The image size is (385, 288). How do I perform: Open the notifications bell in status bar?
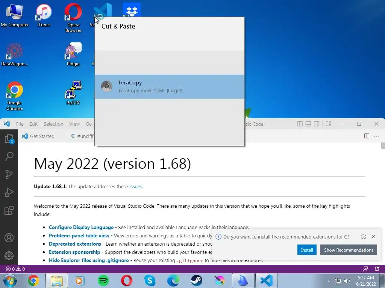coord(377,269)
